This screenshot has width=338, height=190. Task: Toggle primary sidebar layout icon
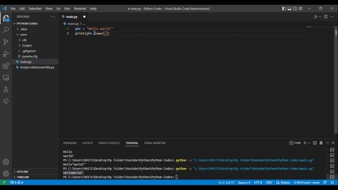tap(284, 8)
